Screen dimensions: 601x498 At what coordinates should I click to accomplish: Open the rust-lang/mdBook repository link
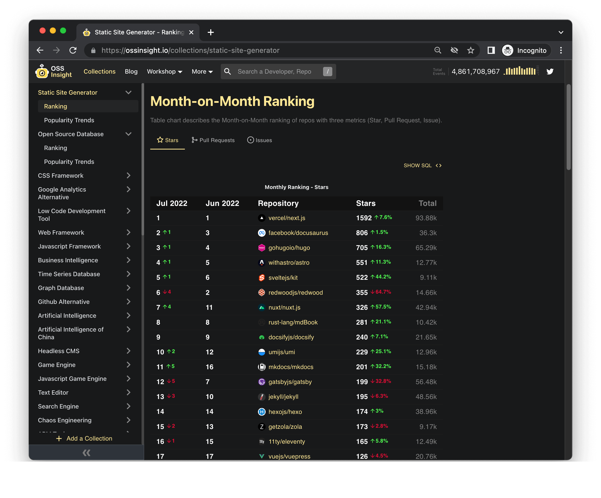[x=293, y=322]
